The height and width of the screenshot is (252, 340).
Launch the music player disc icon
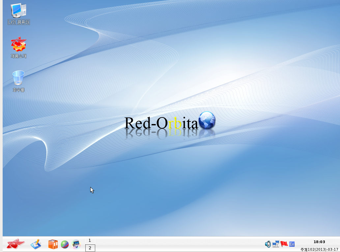76,244
